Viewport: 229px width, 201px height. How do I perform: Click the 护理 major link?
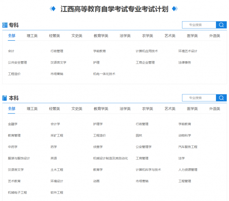97,62
